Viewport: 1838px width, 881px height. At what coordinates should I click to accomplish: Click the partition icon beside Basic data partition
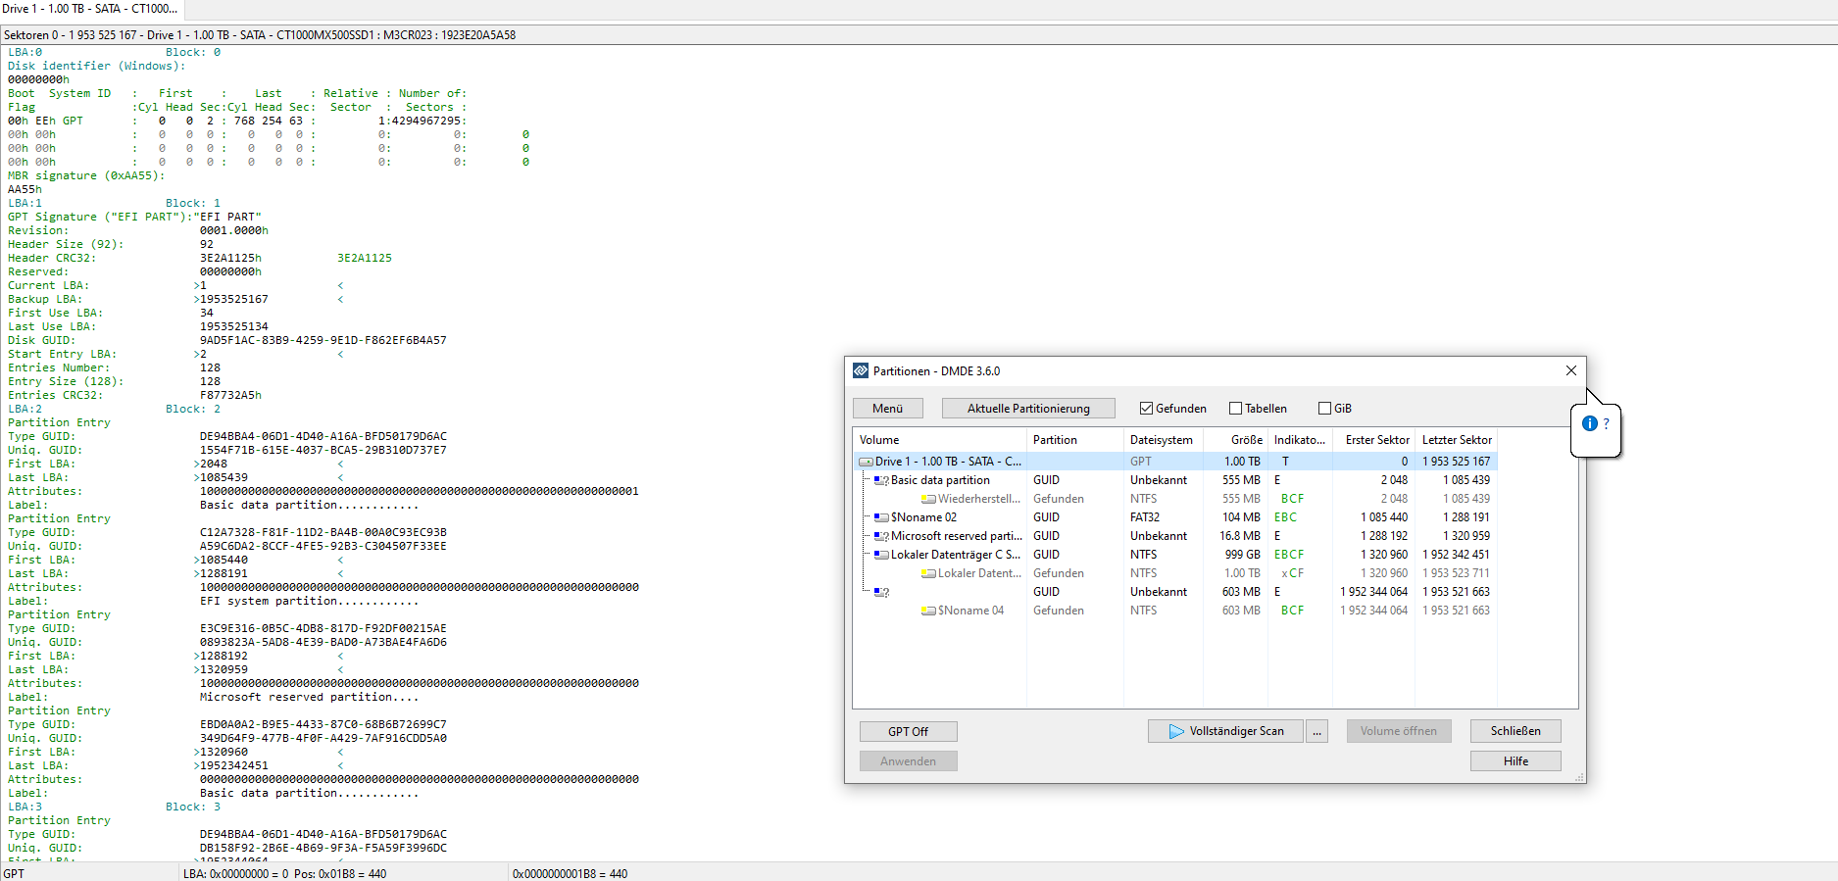click(x=881, y=480)
